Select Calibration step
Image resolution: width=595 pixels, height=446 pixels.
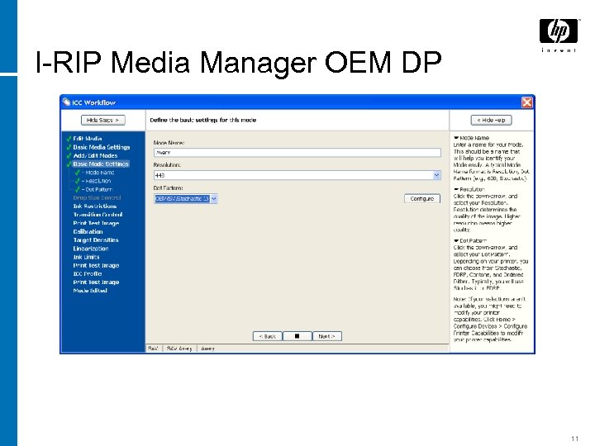(x=88, y=232)
